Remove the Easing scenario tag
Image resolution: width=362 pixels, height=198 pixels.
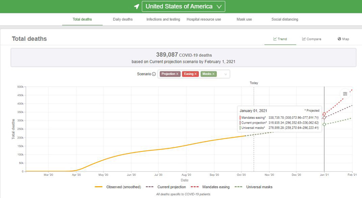point(195,74)
